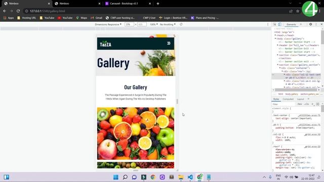This screenshot has height=182, width=324.
Task: Open the 100% zoom dropdown
Action: [153, 24]
